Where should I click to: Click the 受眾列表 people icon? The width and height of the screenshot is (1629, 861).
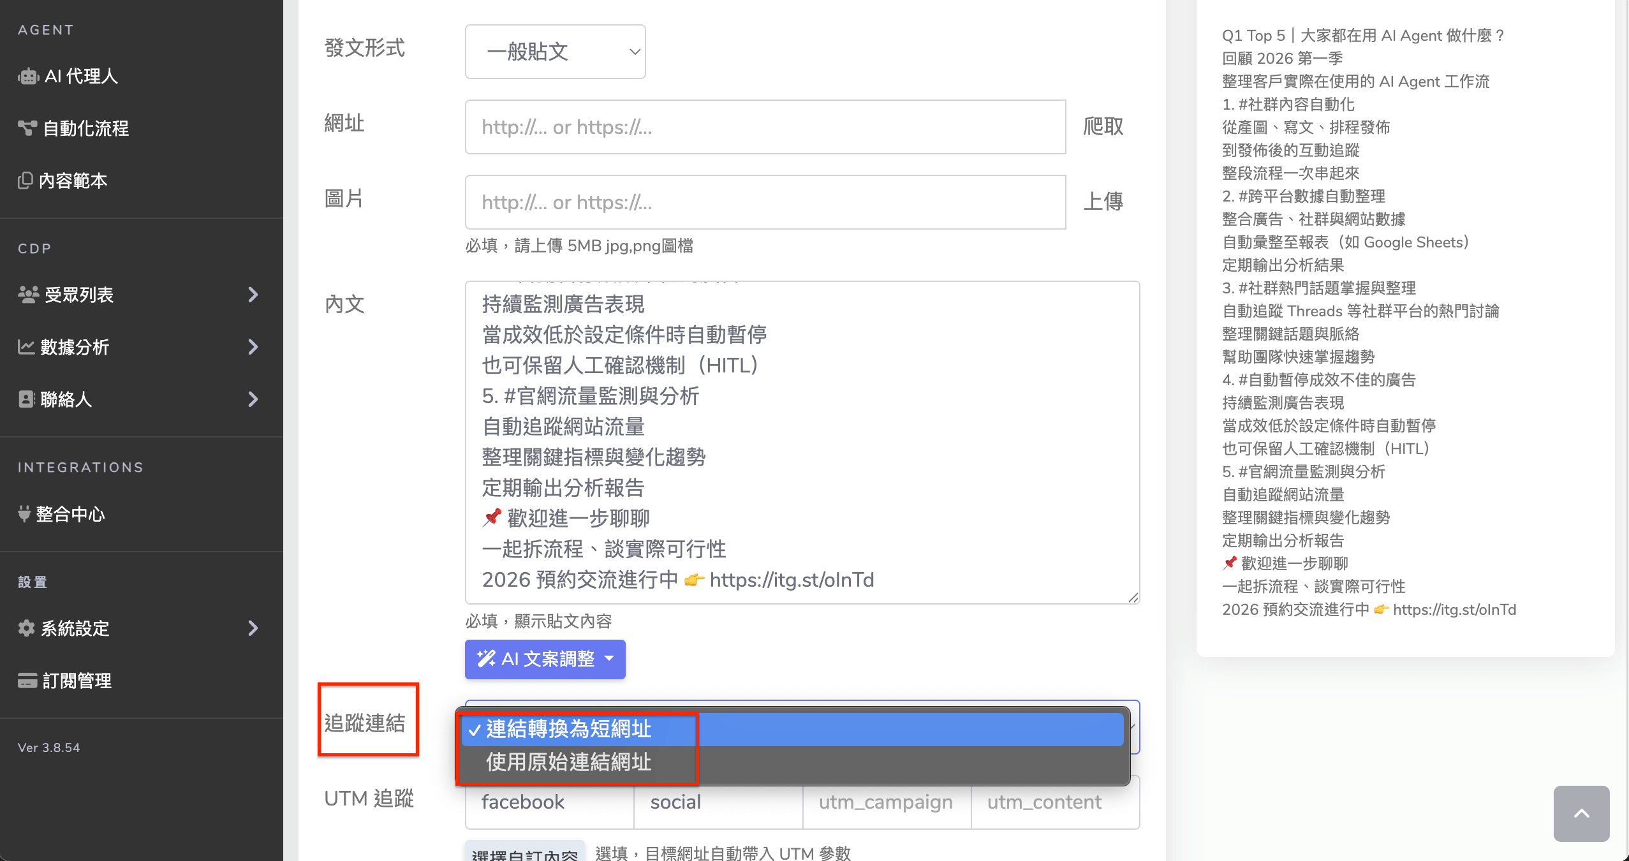(x=28, y=295)
